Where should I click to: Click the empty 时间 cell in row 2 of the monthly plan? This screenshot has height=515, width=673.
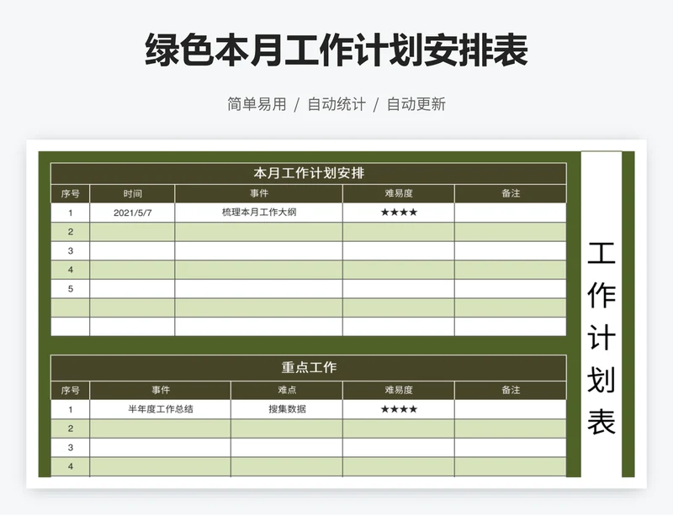pos(132,232)
